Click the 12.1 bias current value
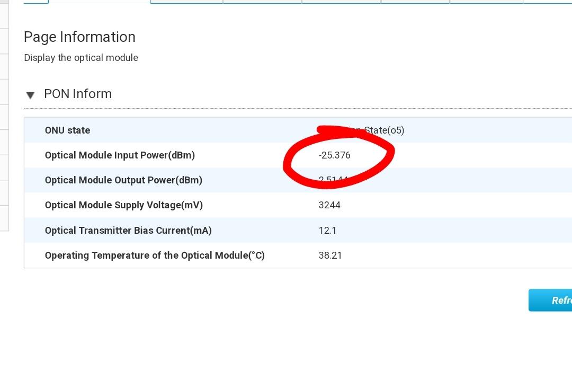The height and width of the screenshot is (379, 572). (x=327, y=231)
